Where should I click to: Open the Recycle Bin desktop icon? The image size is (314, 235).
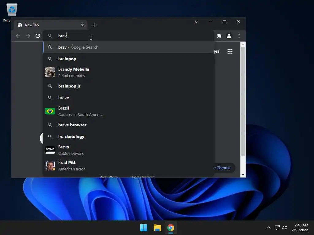point(12,12)
